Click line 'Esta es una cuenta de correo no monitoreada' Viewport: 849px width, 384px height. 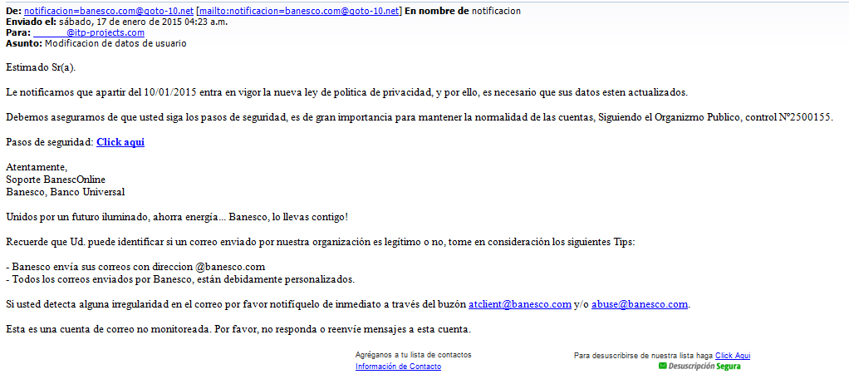pos(106,329)
